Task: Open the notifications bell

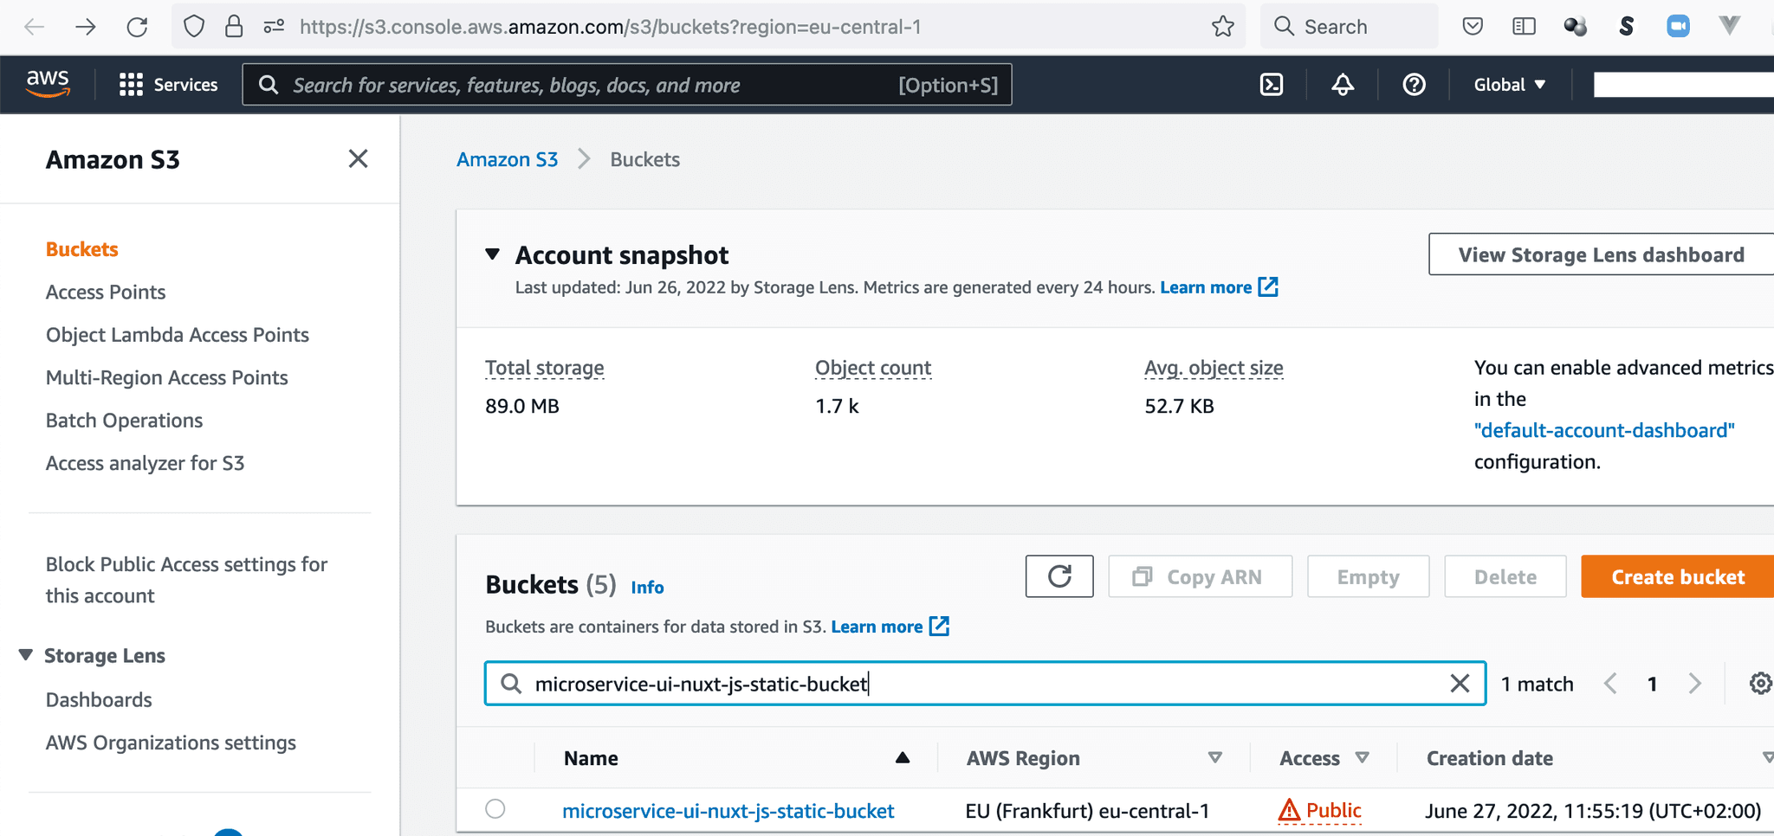Action: [x=1342, y=85]
